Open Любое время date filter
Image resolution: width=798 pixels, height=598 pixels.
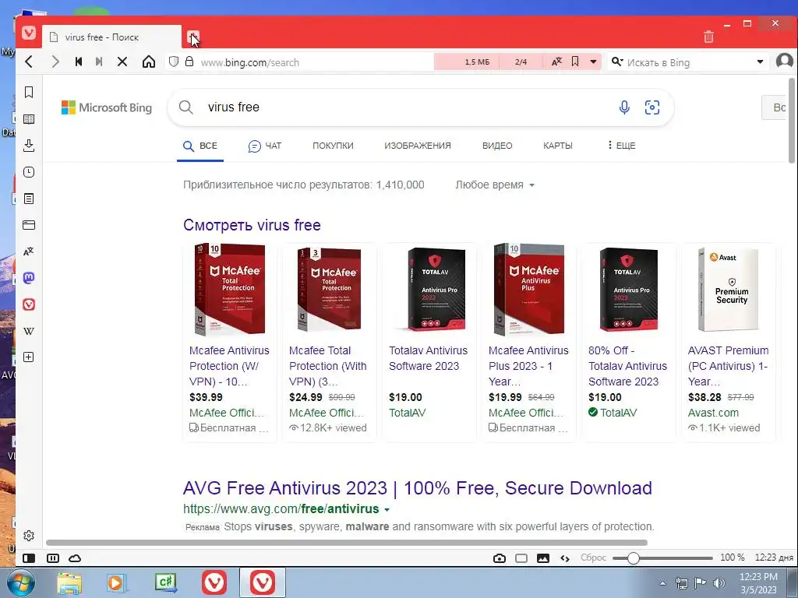pyautogui.click(x=495, y=185)
